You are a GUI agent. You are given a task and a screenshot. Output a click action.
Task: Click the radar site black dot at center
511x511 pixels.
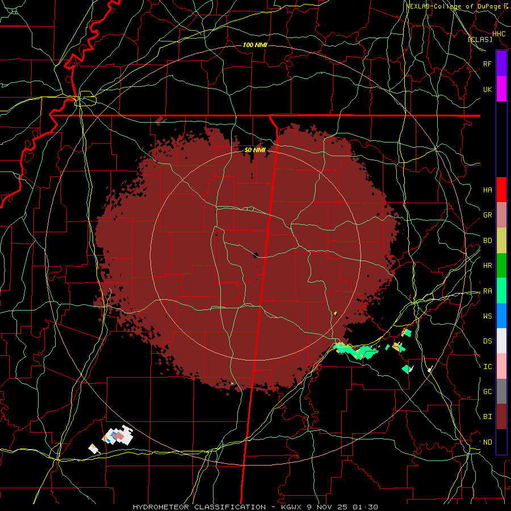coord(256,254)
